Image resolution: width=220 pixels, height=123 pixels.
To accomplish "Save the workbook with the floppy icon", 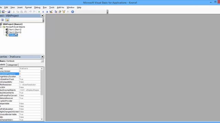I will 9,12.
